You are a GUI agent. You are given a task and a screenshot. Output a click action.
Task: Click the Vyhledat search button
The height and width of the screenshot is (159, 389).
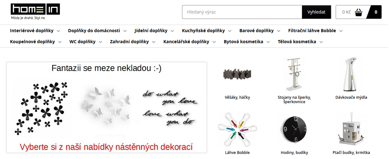click(316, 12)
